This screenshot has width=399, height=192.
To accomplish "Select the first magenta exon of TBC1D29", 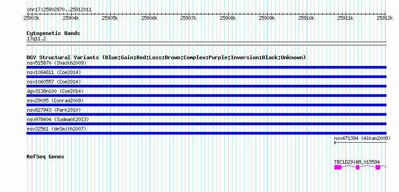I will tap(338, 167).
